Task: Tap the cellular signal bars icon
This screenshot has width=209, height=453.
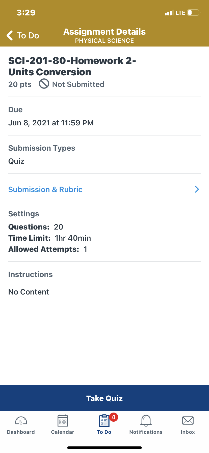Action: point(168,13)
